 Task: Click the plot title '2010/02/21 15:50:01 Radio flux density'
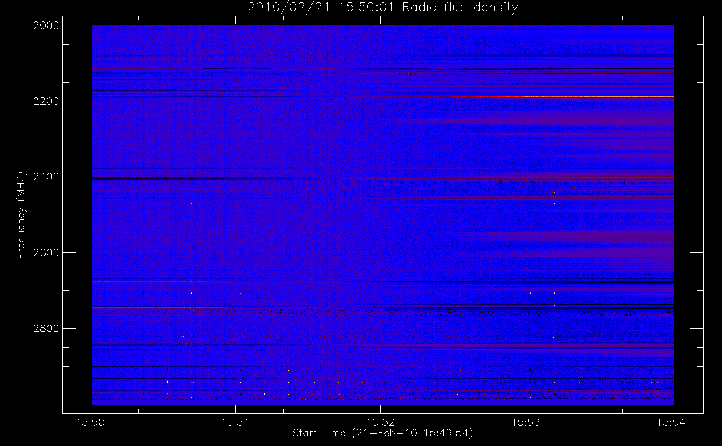pos(382,8)
